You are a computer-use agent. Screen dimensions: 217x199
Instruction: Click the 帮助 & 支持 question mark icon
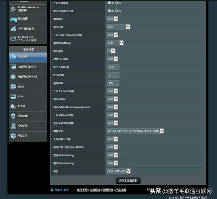(x=52, y=190)
